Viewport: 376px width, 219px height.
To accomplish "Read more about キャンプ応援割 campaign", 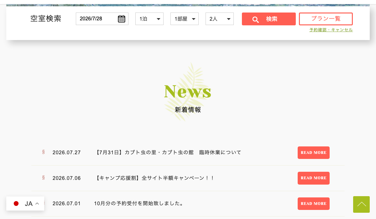I will pyautogui.click(x=314, y=178).
